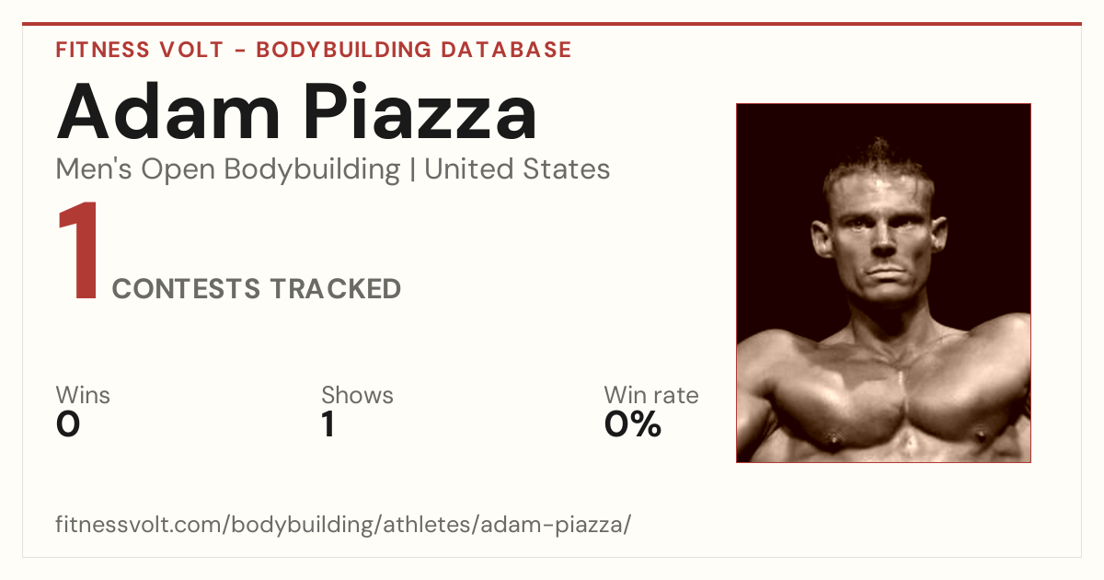The height and width of the screenshot is (580, 1104).
Task: Click the 0% win rate value
Action: [x=633, y=424]
